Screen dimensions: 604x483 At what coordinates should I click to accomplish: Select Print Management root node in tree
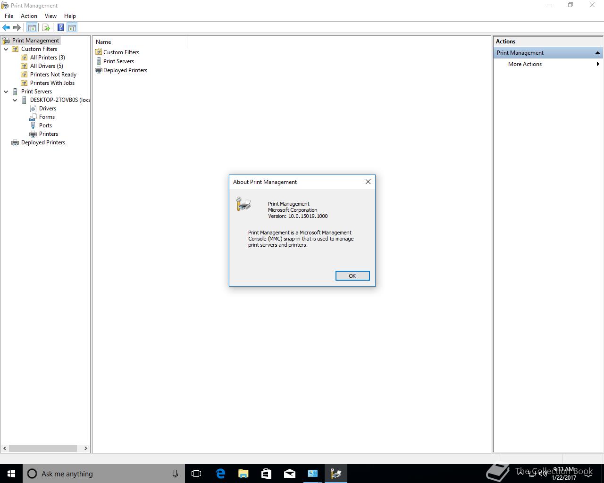35,41
